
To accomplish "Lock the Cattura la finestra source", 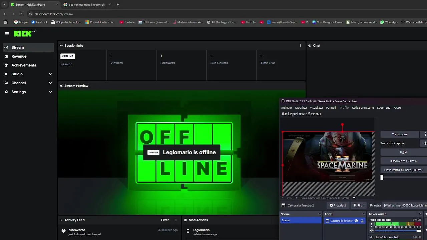I will coord(362,221).
